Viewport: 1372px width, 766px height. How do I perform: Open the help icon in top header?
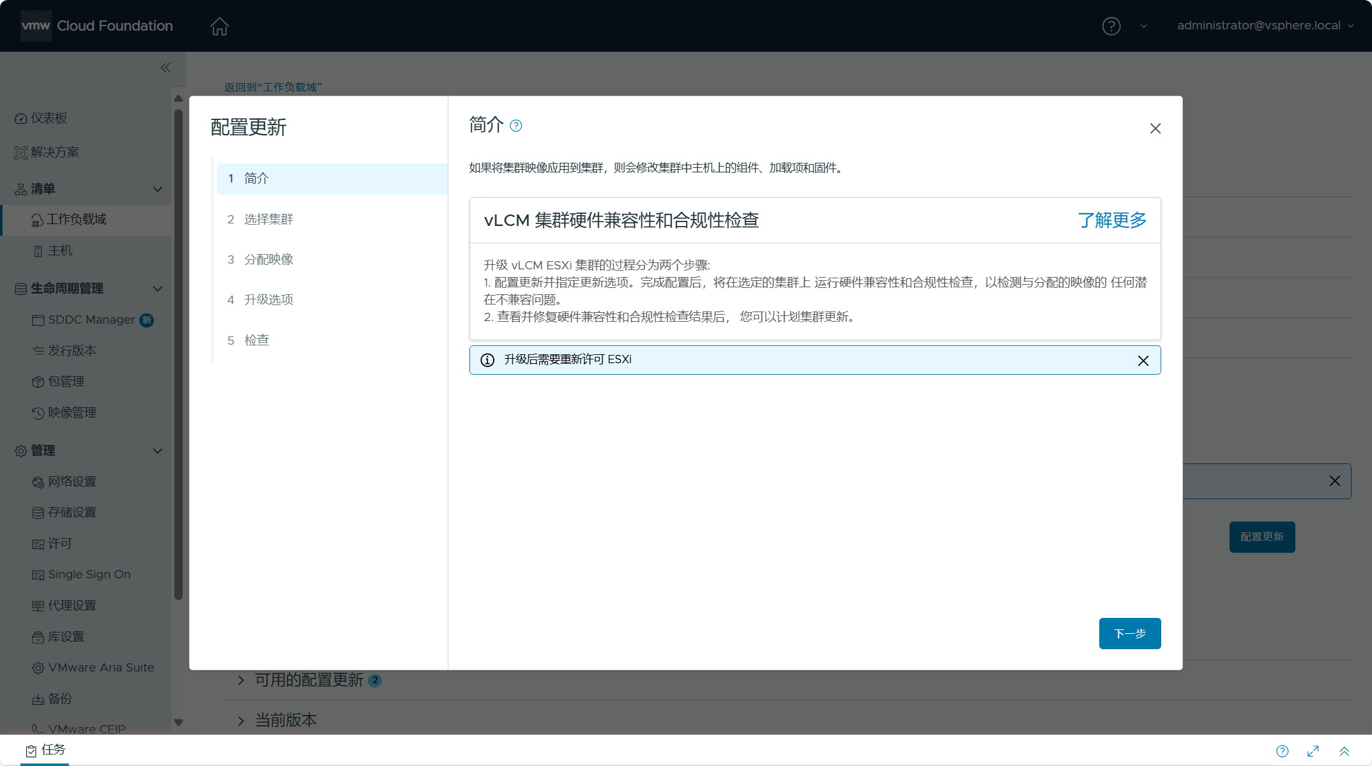click(1111, 26)
